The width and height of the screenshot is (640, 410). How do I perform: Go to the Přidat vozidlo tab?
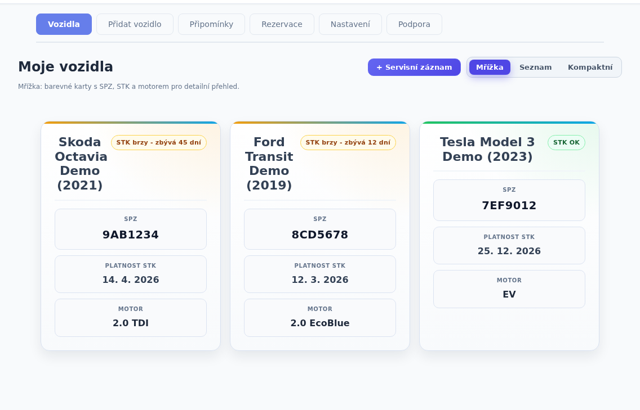coord(135,24)
